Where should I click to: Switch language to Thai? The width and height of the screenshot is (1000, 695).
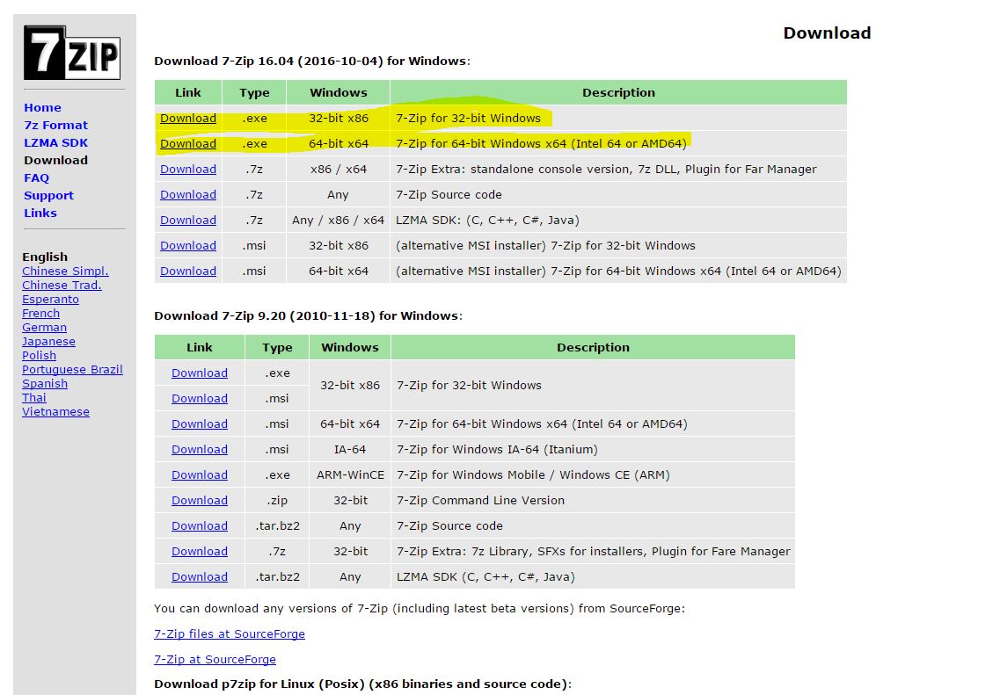(x=34, y=397)
